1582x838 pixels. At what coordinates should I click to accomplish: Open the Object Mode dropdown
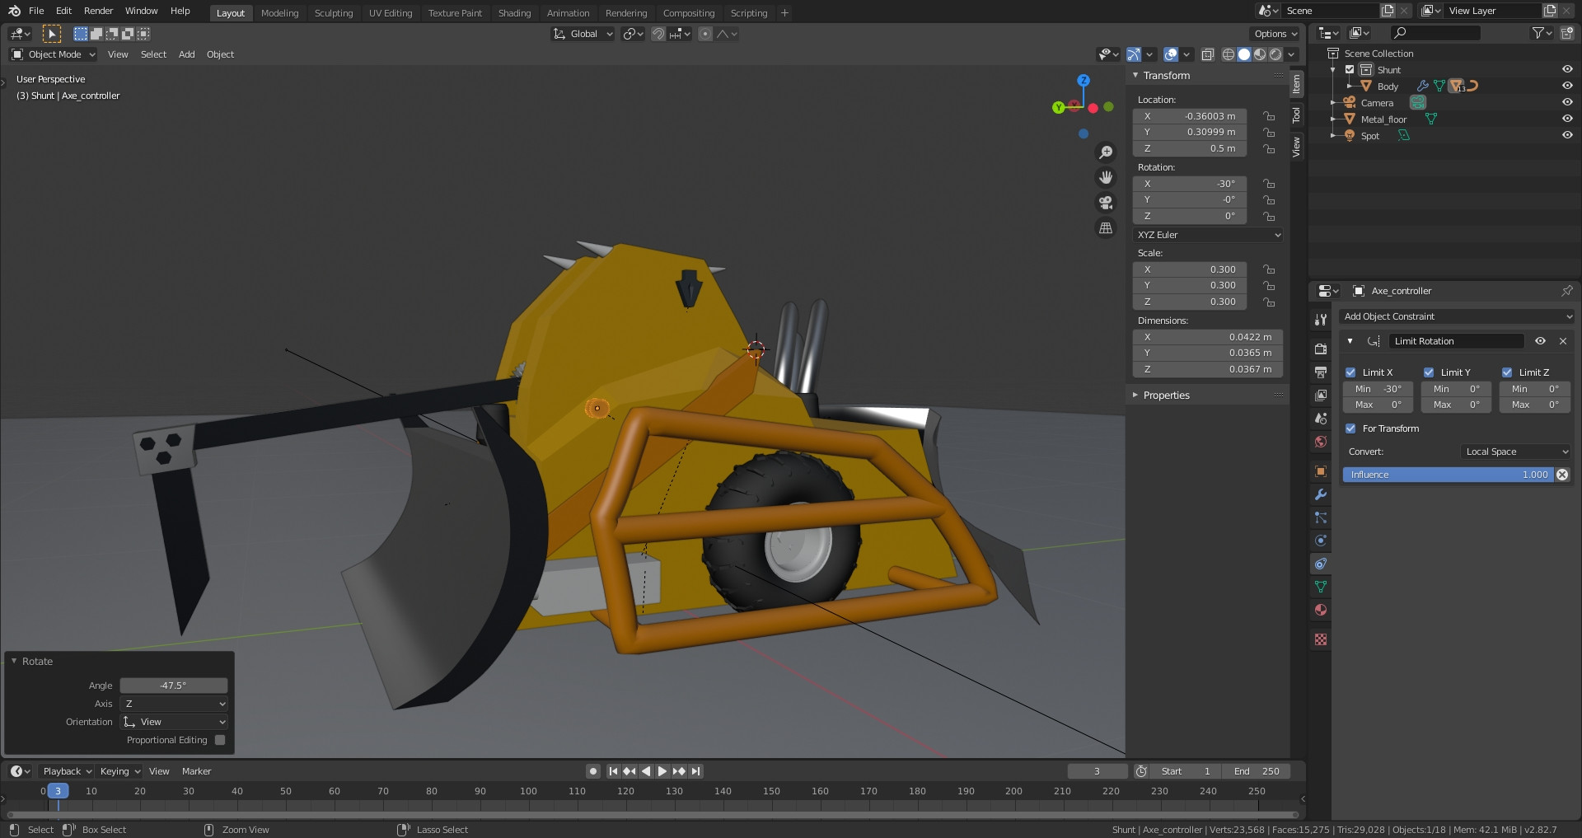pyautogui.click(x=54, y=54)
